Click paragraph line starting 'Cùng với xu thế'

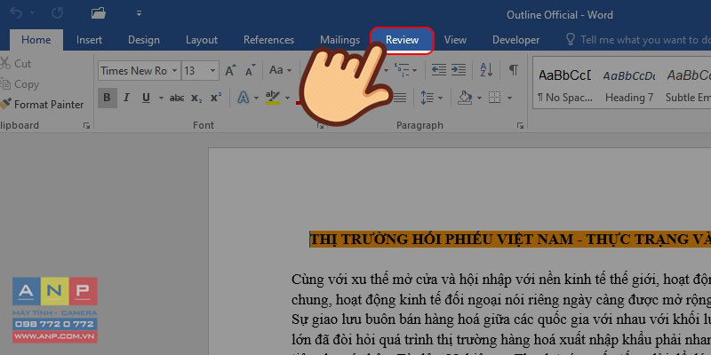pos(501,280)
